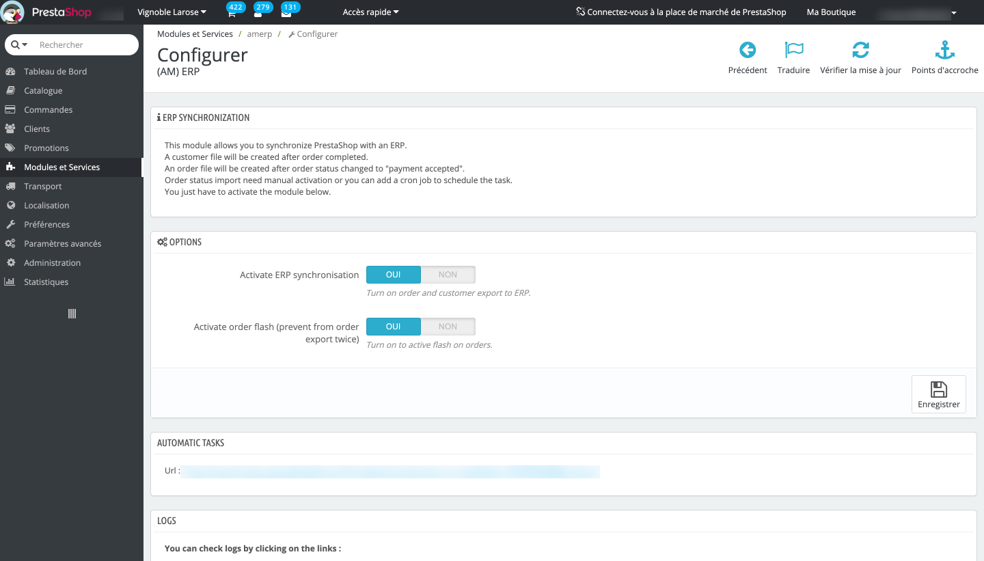Open Commandes in the sidebar menu

click(48, 110)
